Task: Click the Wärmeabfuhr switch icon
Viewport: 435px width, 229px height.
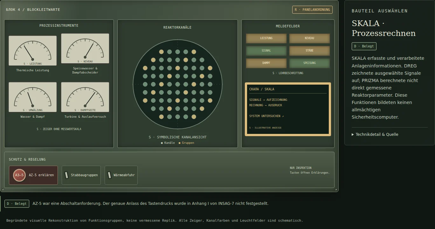Action: 109,175
